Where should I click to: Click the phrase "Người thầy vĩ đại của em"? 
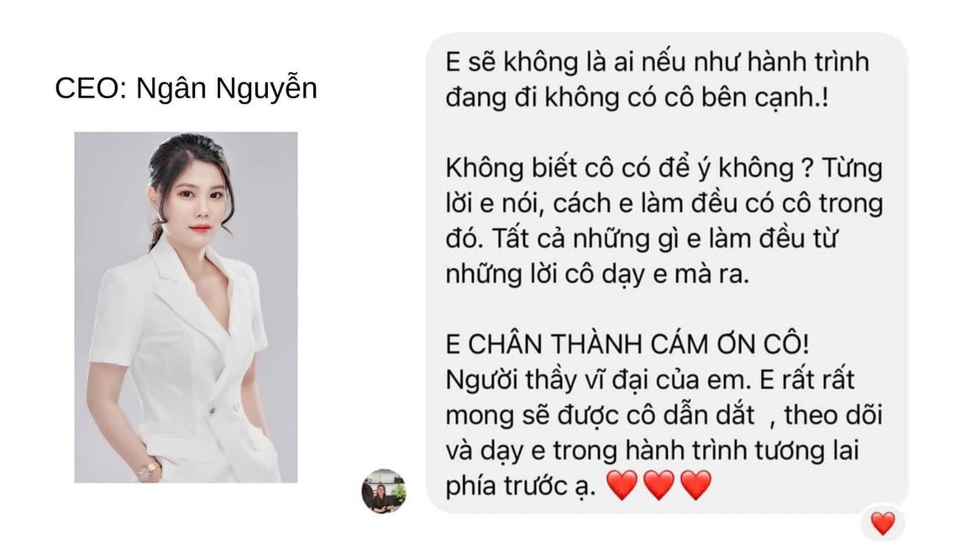tap(596, 380)
